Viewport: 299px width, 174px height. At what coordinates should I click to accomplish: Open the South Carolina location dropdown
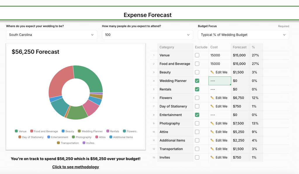click(51, 35)
